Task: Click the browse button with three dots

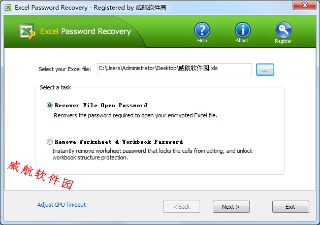Action: tap(265, 70)
